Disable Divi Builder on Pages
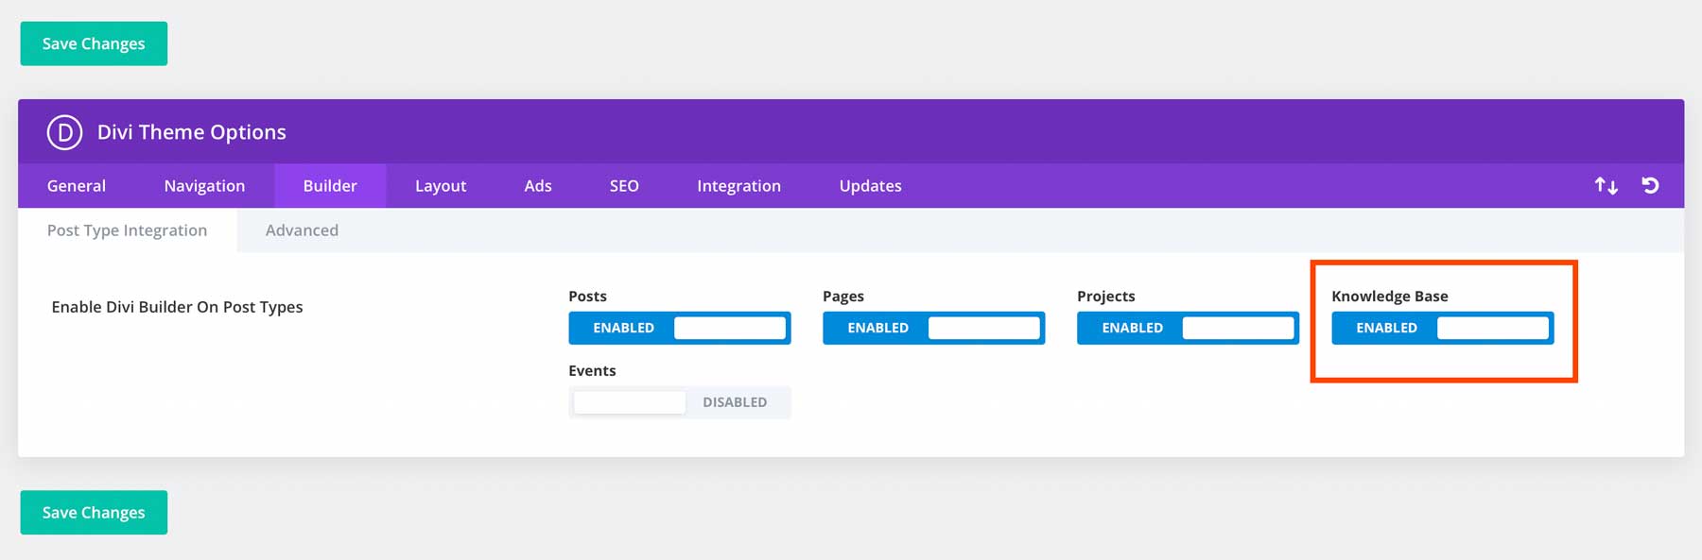The width and height of the screenshot is (1702, 560). pos(933,328)
